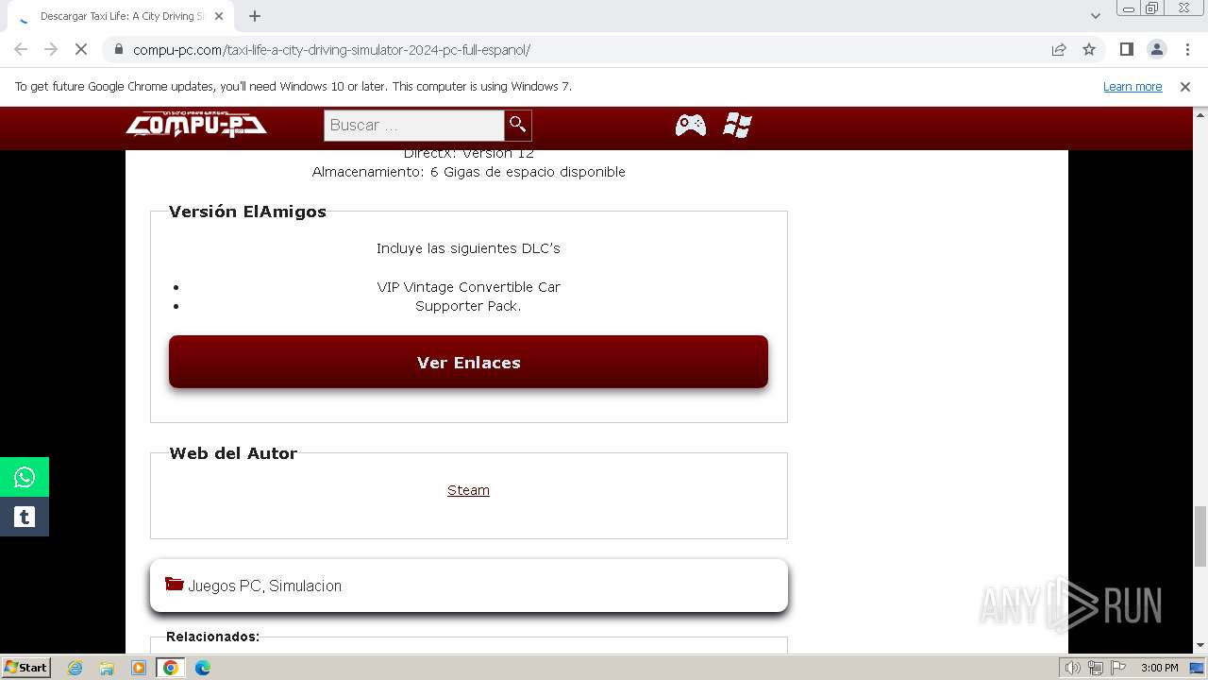Viewport: 1208px width, 680px height.
Task: Share via the Tumblr side button
Action: coord(25,517)
